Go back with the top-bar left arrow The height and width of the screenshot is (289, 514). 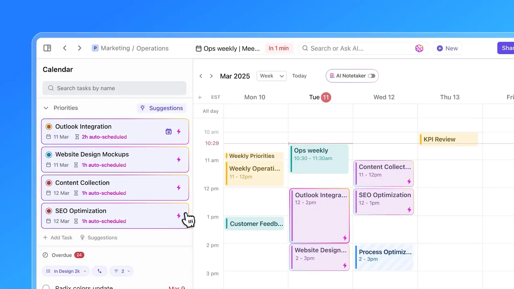tap(65, 48)
